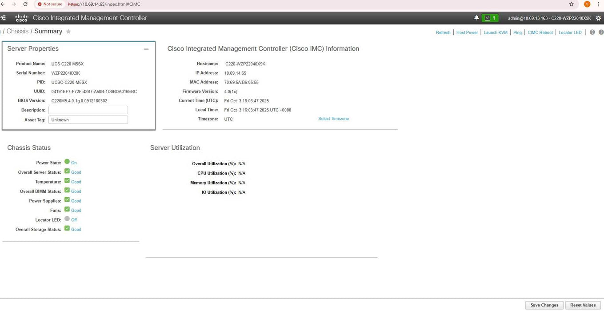Screen dimensions: 604x311
Task: Click the CIMC Reboot link
Action: click(x=540, y=32)
